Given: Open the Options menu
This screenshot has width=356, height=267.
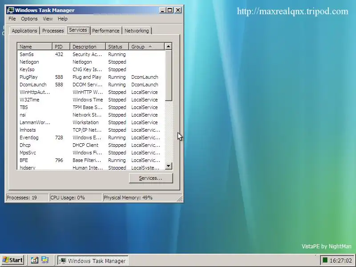Looking at the screenshot, I should coord(29,19).
